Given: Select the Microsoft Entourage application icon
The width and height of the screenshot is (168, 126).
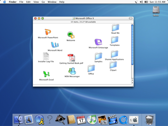Looking at the screenshot, I should tap(98, 42).
